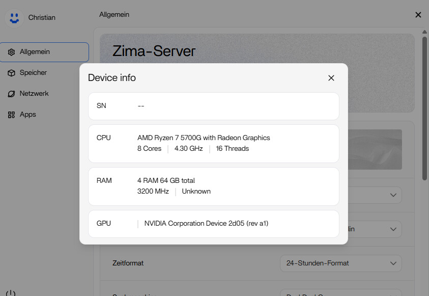Click the Apps grid icon
The image size is (429, 296).
point(11,115)
